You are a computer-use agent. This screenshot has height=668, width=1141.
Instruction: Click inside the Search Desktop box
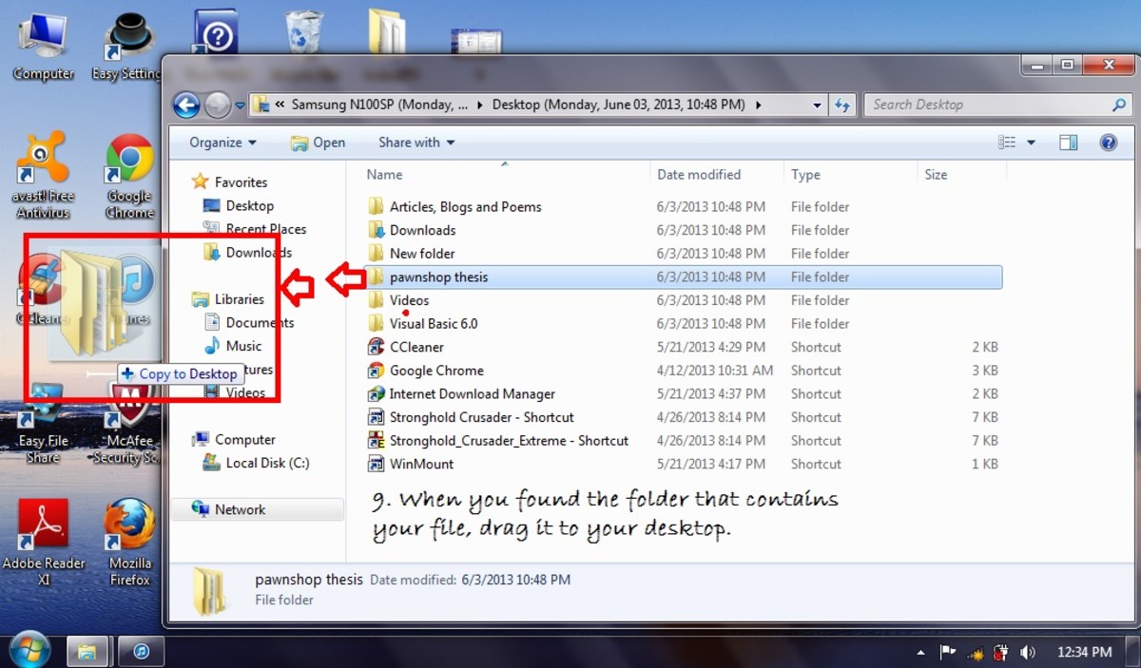989,105
